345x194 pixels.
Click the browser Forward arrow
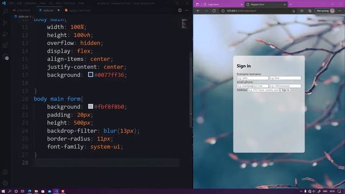click(206, 11)
